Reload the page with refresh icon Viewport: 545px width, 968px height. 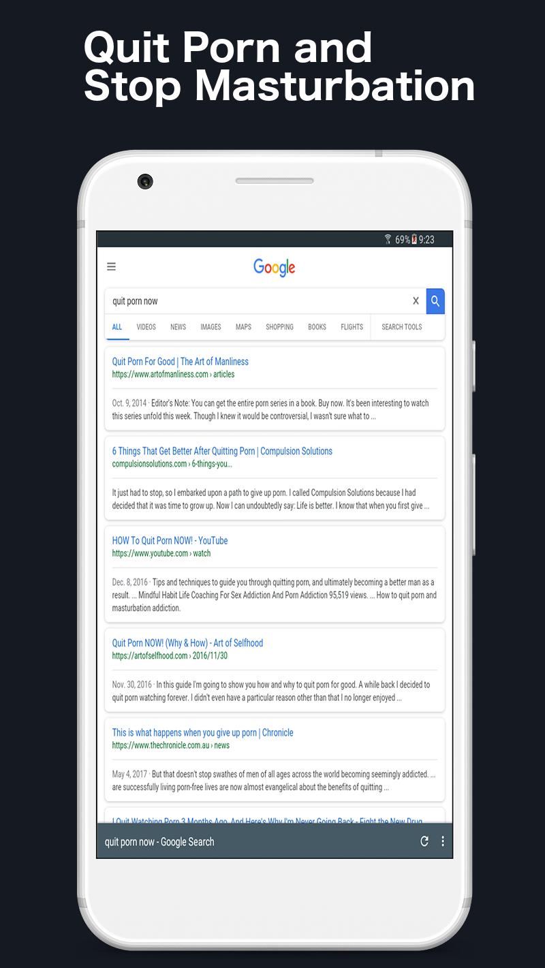click(x=424, y=841)
